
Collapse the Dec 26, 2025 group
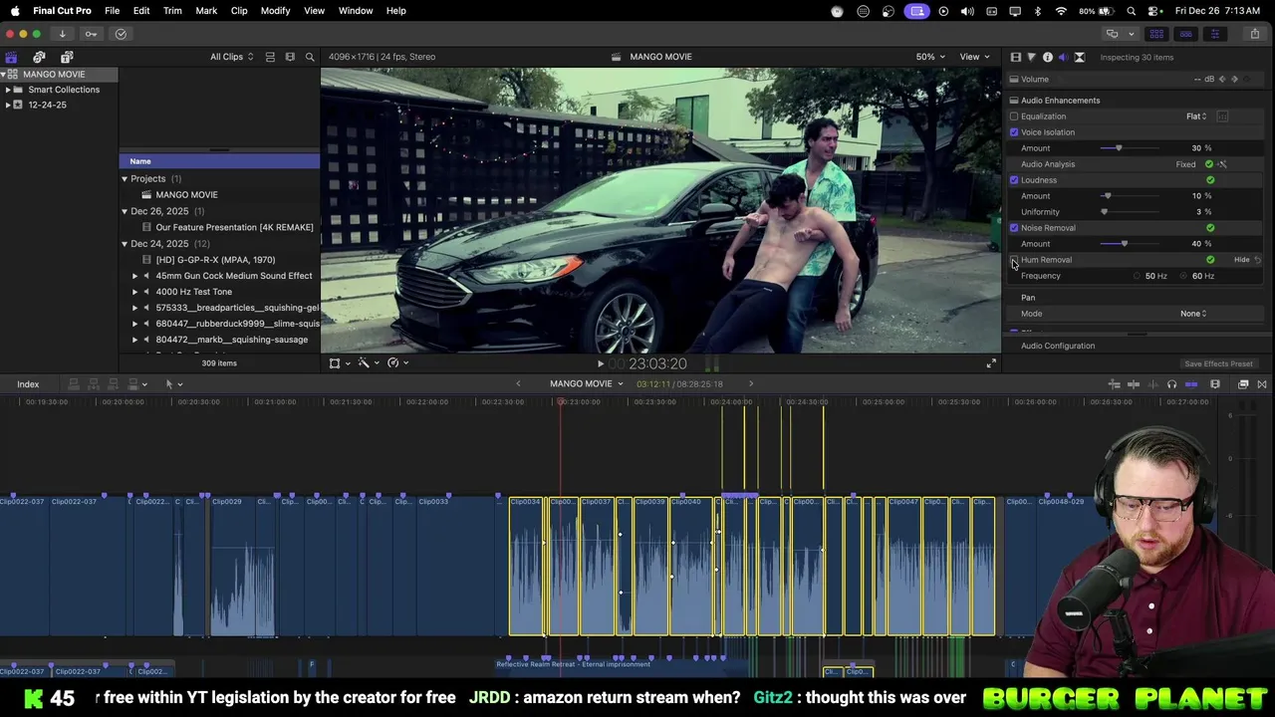click(x=125, y=211)
